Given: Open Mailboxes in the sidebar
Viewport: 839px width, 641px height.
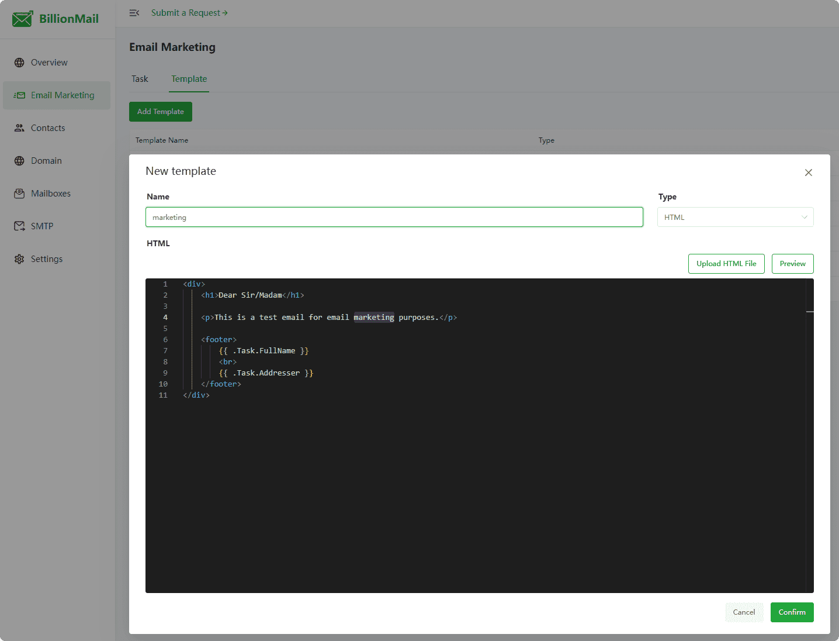Looking at the screenshot, I should (x=57, y=194).
